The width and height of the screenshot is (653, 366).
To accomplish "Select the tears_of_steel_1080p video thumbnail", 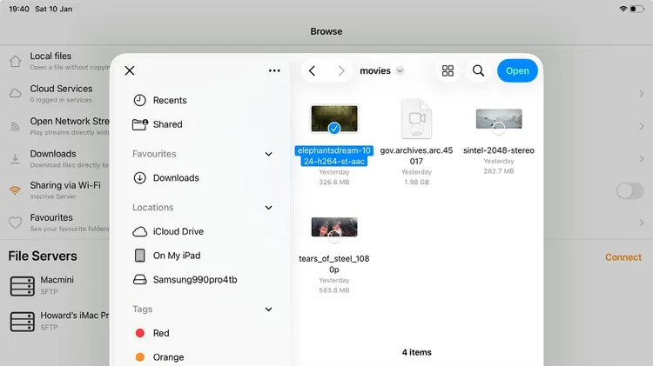I will click(x=334, y=229).
